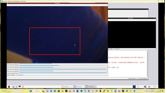The image size is (165, 93).
Task: Open the Raspberry Pi applications menu
Action: tap(9, 87)
